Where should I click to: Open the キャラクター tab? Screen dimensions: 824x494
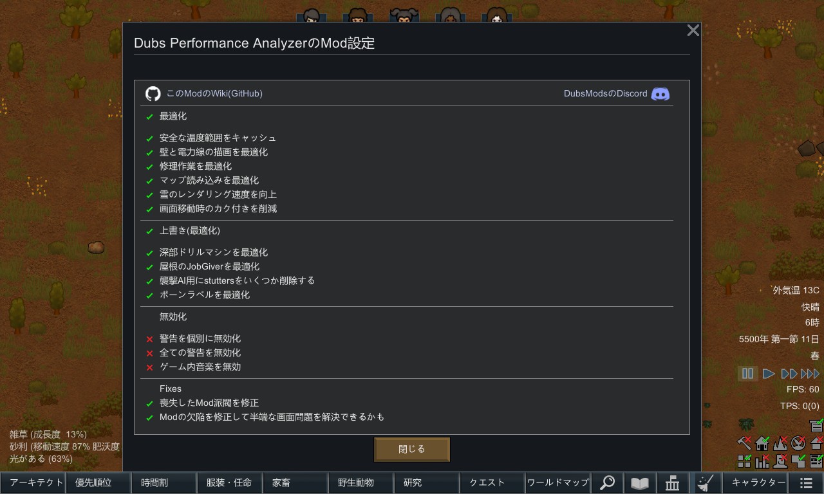click(x=756, y=482)
